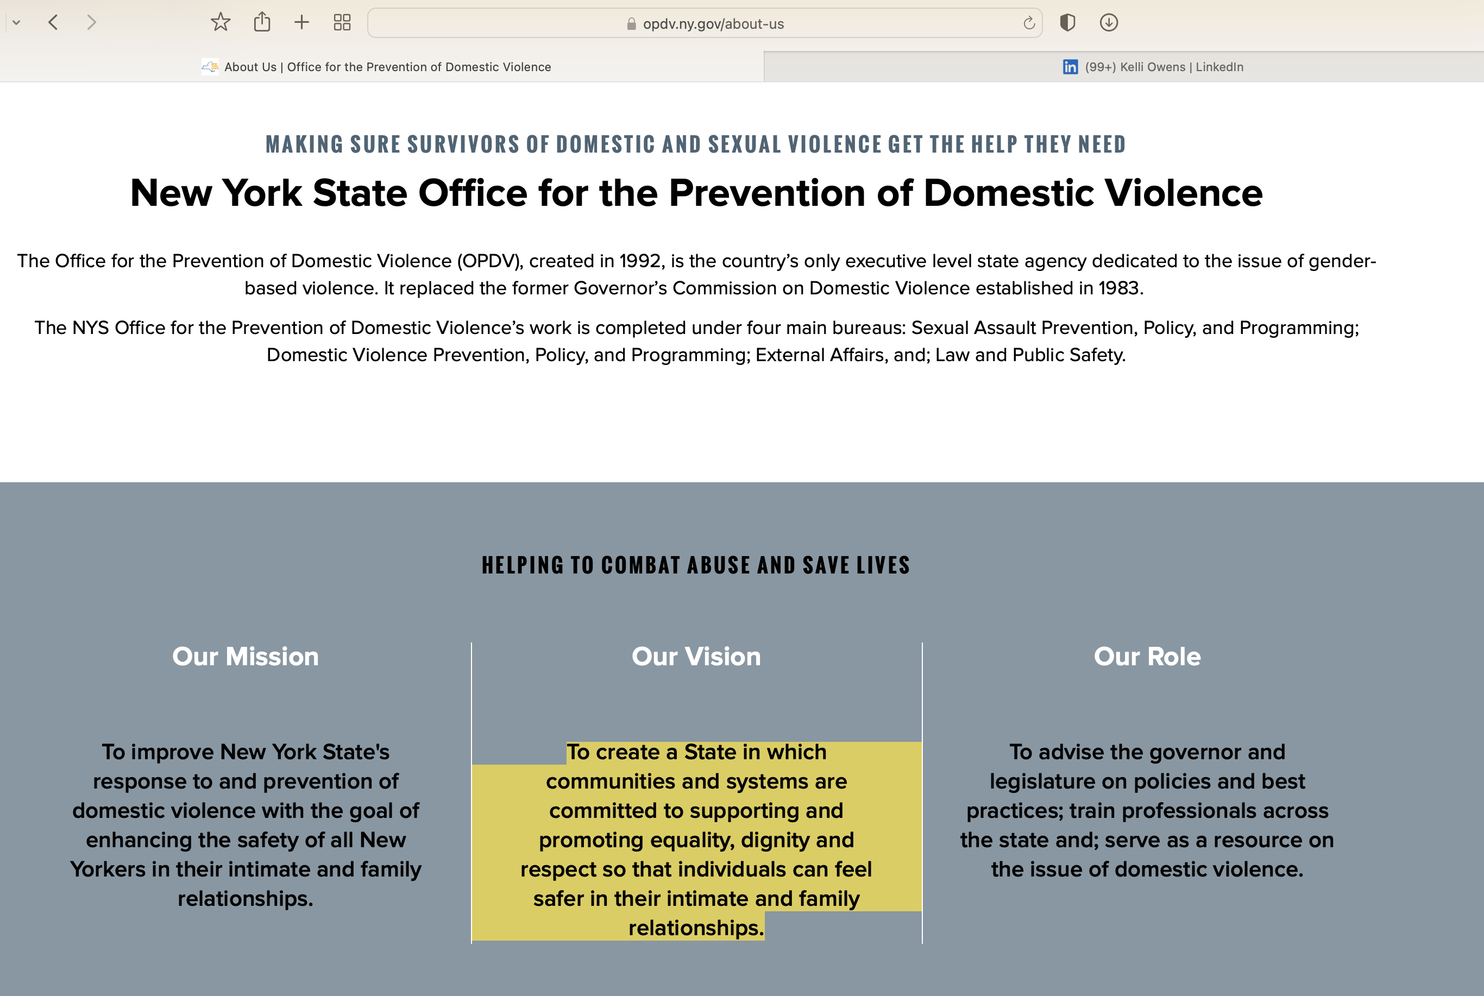Click the Our Mission heading

click(x=245, y=656)
